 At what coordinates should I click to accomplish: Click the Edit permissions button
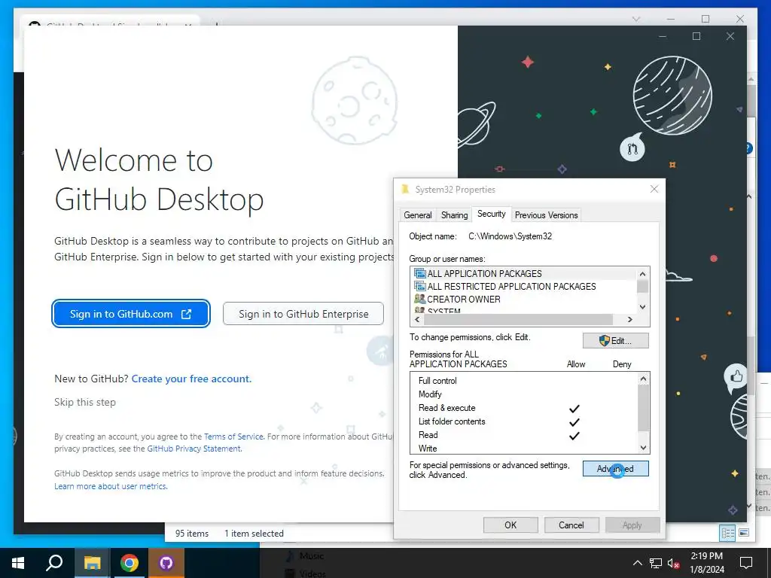616,341
